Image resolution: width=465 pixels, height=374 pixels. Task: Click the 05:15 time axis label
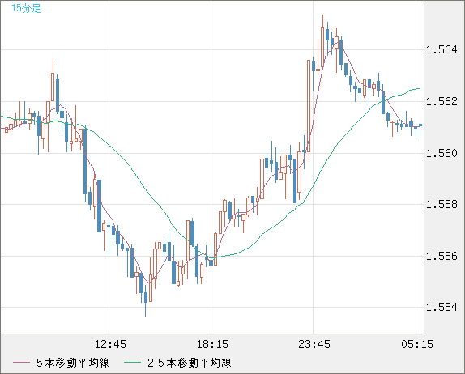coord(417,344)
